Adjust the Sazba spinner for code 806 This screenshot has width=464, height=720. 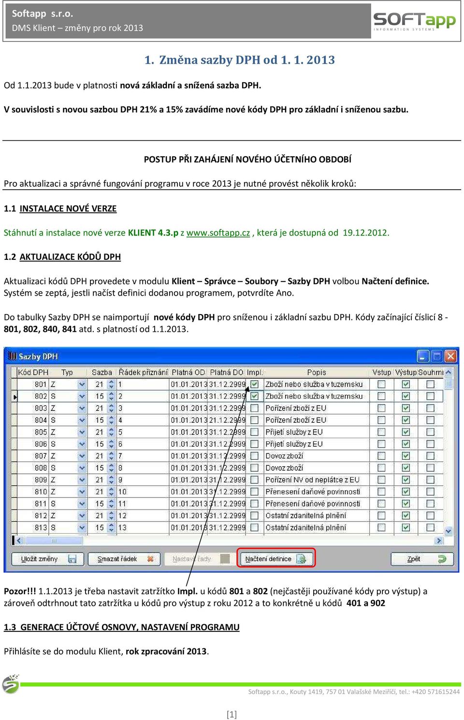click(111, 444)
